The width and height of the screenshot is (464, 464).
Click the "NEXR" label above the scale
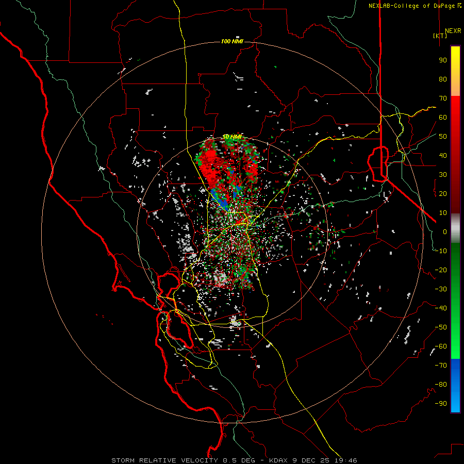coord(453,31)
